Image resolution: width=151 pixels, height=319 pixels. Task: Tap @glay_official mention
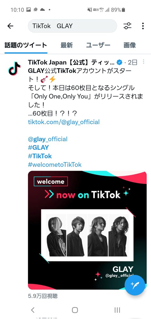coord(48,139)
